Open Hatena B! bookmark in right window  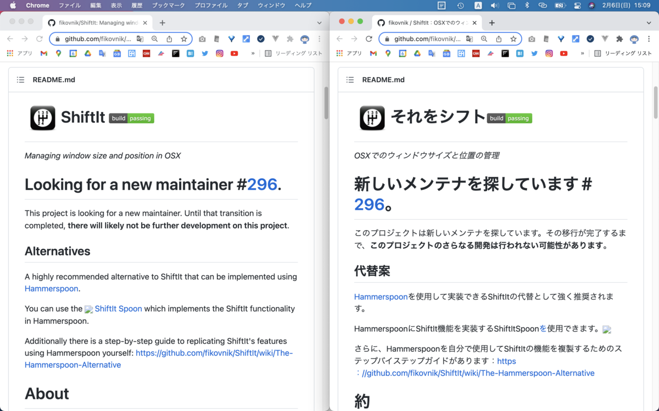click(x=520, y=53)
